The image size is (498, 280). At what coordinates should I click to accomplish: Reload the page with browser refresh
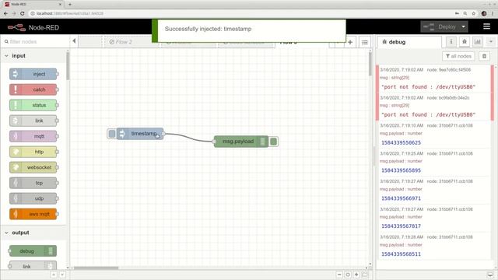coord(23,13)
